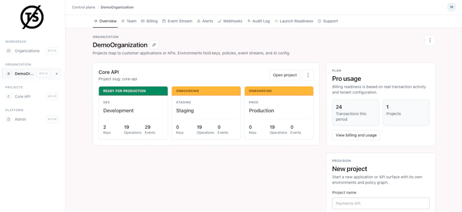Open the Launch Readiness tab
The height and width of the screenshot is (212, 462).
[x=294, y=21]
